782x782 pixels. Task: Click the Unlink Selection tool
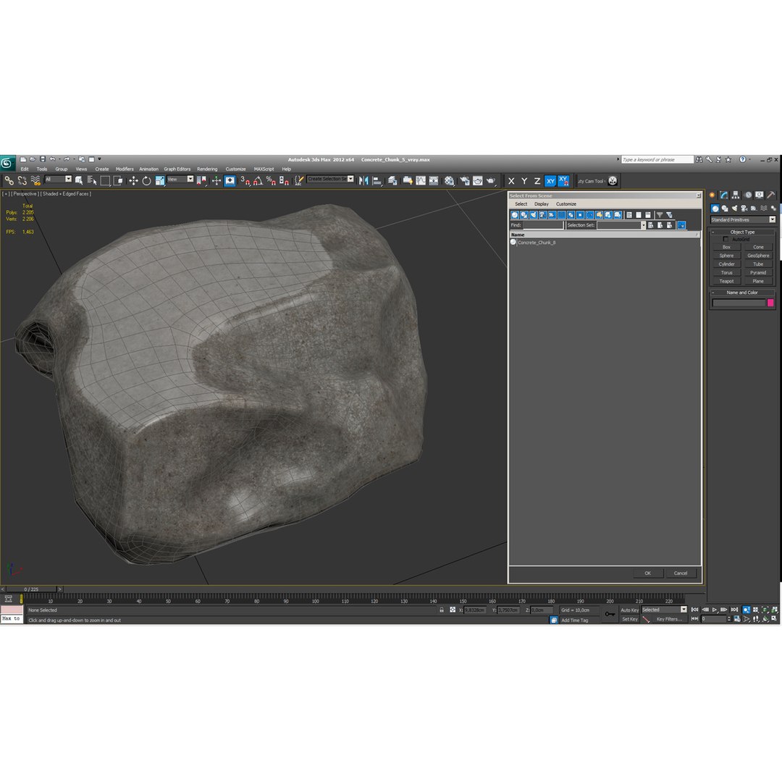(22, 180)
